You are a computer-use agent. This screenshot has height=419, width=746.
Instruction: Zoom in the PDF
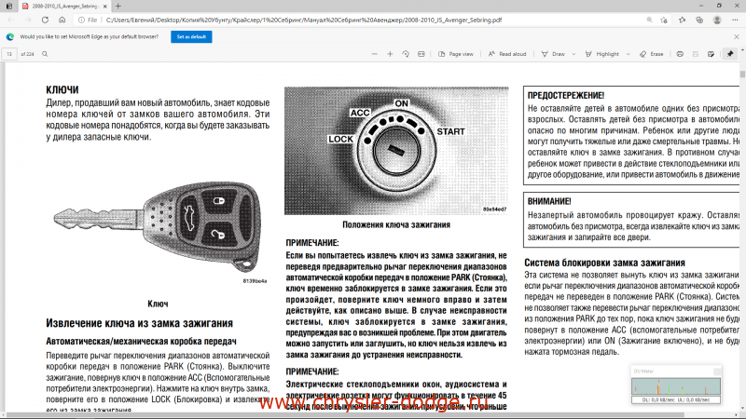click(390, 54)
